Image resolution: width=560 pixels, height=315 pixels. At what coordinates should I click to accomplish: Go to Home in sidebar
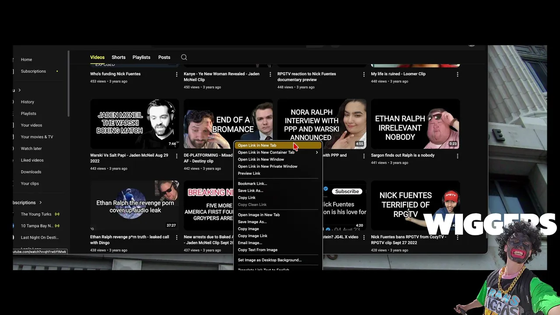[x=26, y=59]
